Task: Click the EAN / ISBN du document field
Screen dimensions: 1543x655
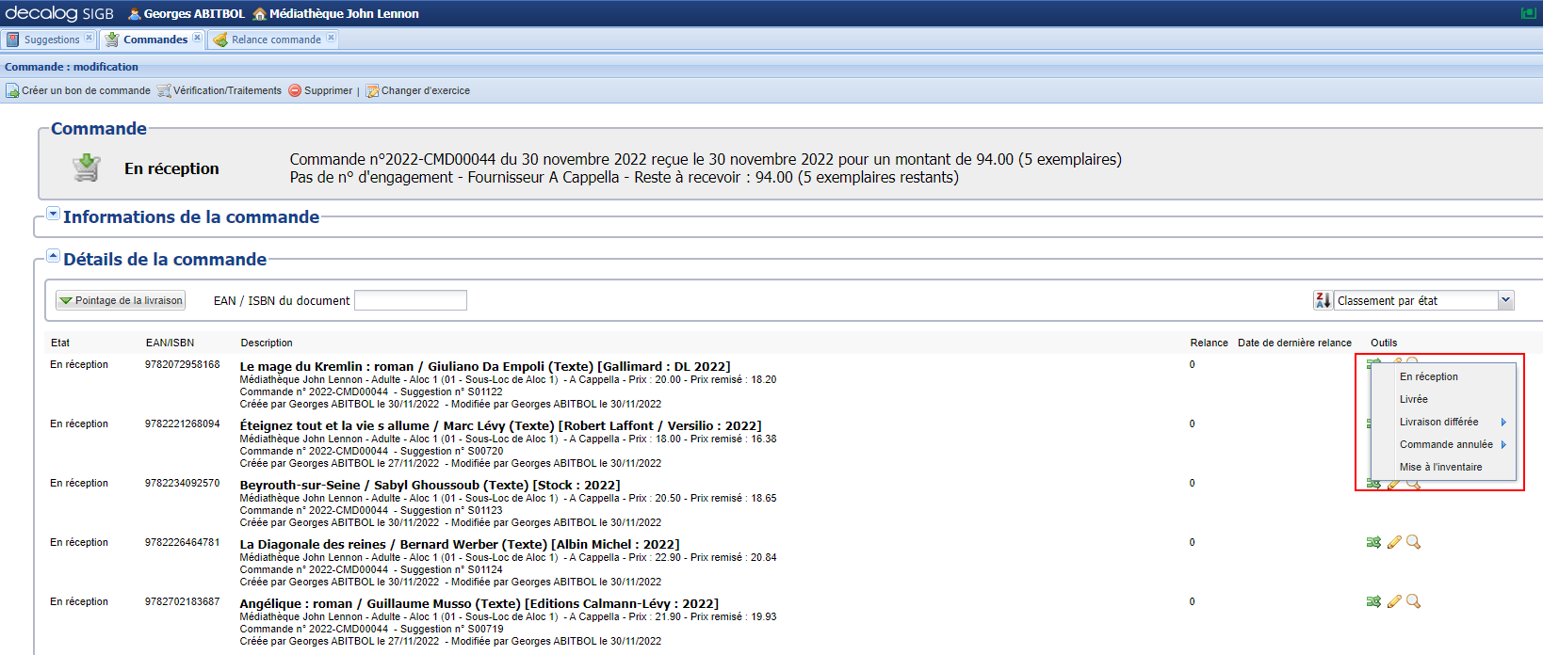Action: (411, 300)
